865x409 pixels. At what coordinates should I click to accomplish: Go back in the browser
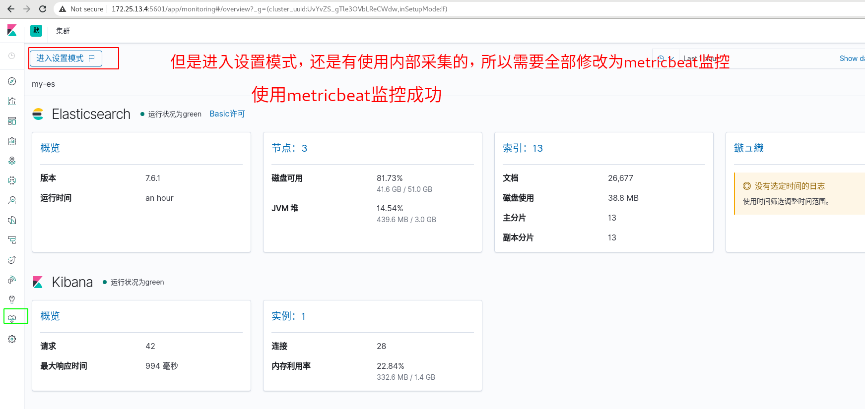pos(11,9)
